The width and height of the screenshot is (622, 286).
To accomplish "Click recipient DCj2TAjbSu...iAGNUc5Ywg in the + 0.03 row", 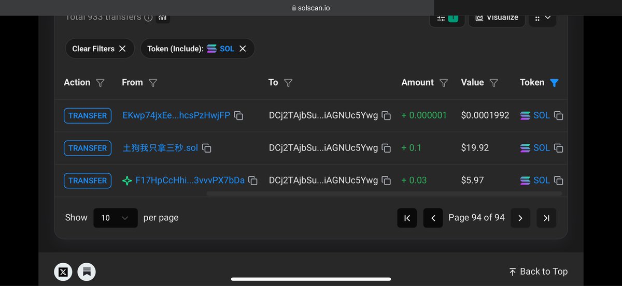I will pos(323,180).
